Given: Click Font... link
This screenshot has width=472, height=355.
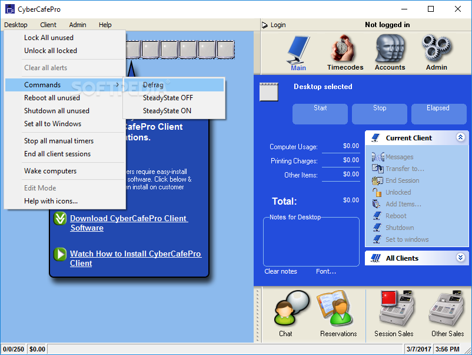Looking at the screenshot, I should [x=326, y=271].
